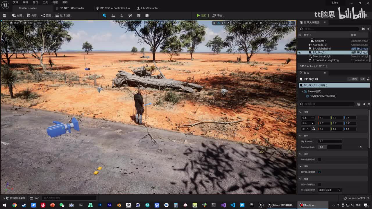Collapse the Default section with Sky Rotation
This screenshot has width=372, height=209.
(301, 136)
